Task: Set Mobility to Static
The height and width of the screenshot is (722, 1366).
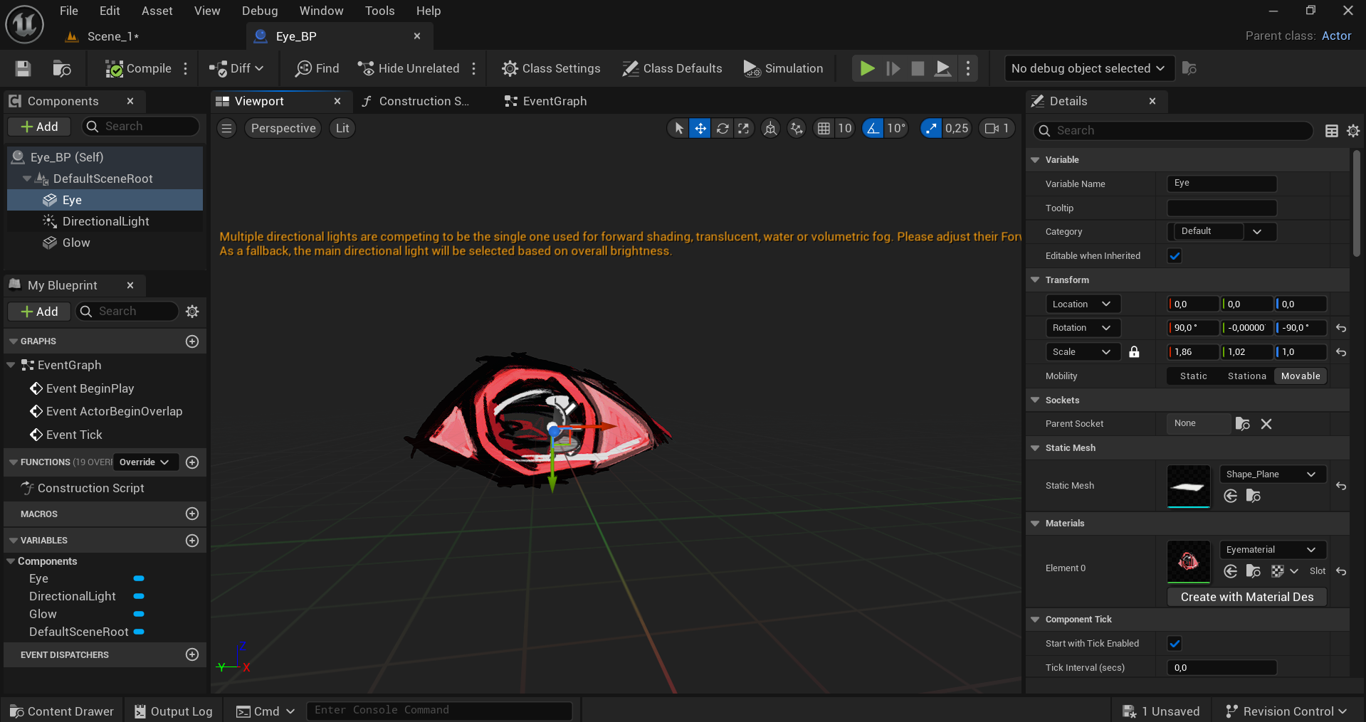Action: [1193, 376]
